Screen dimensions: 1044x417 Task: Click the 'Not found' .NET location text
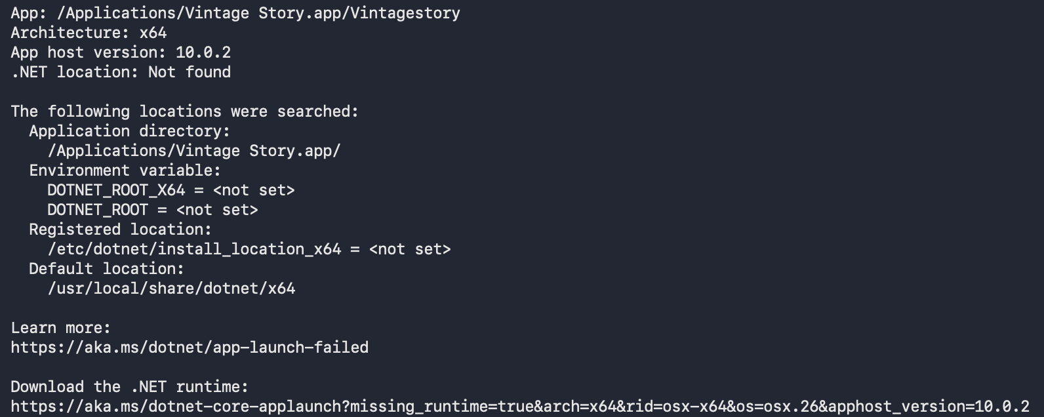tap(190, 72)
